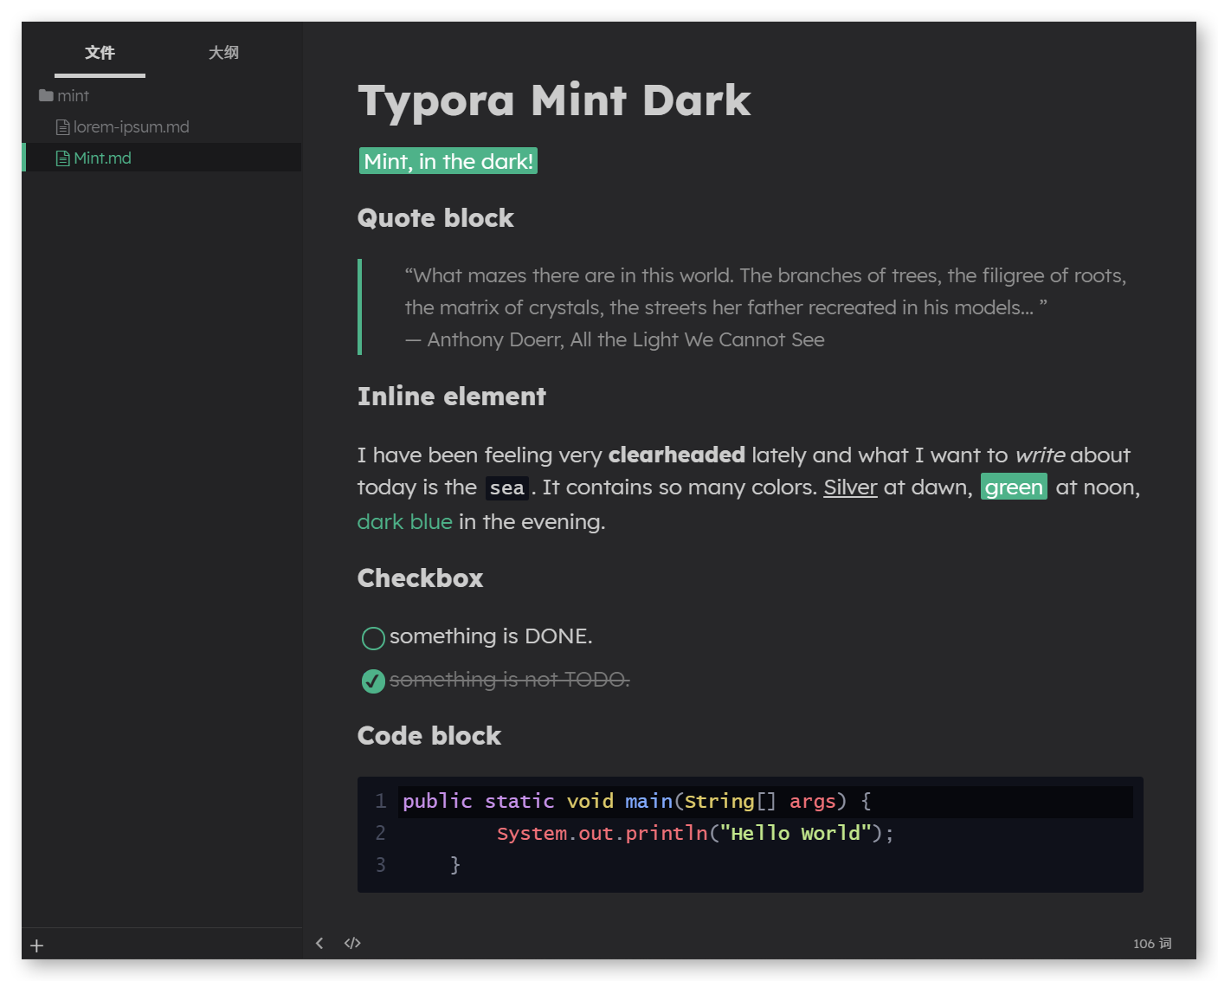The width and height of the screenshot is (1218, 981).
Task: Click the Mint.md file icon
Action: tap(62, 158)
